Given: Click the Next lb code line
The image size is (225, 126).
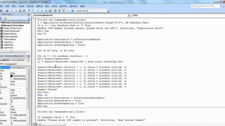Looking at the screenshot, I should (42, 95).
